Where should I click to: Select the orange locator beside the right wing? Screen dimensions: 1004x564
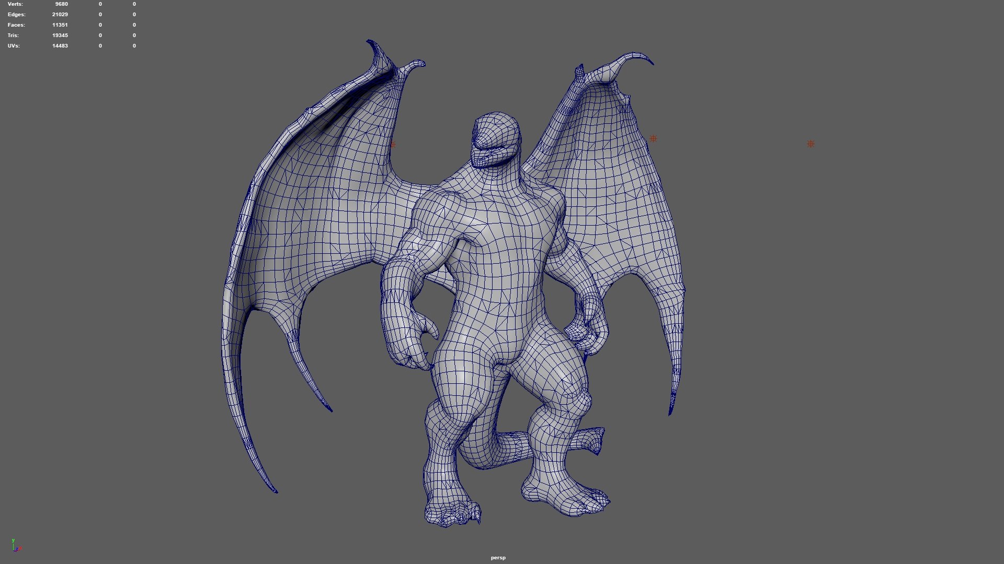click(653, 139)
